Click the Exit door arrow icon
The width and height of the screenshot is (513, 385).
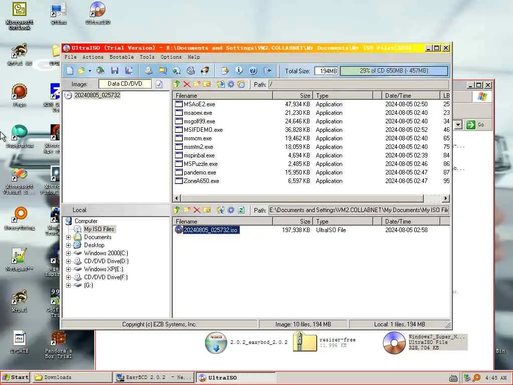click(268, 70)
